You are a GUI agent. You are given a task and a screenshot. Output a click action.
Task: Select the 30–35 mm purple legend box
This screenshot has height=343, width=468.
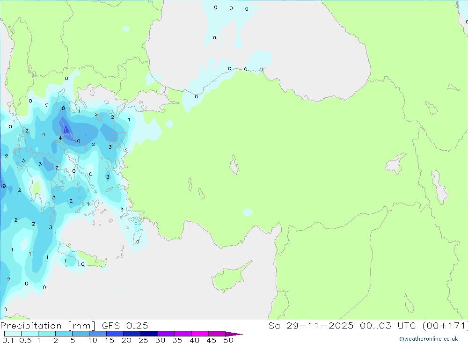[166, 334]
